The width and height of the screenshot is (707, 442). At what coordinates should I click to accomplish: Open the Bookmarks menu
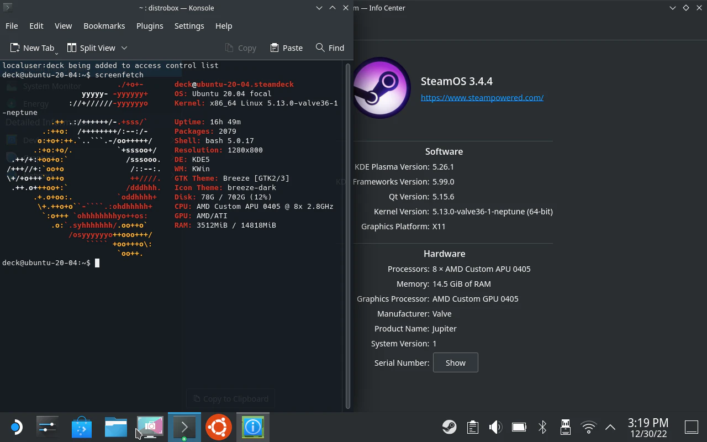[x=104, y=26]
